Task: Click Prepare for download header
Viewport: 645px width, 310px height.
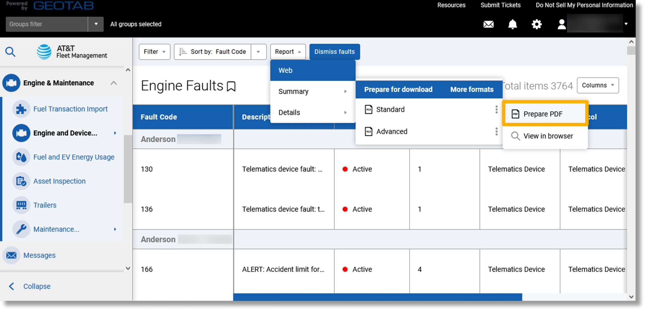Action: coord(398,89)
